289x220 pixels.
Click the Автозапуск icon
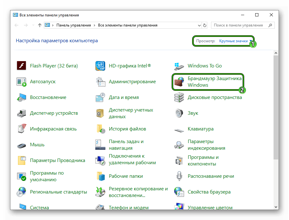click(x=21, y=82)
